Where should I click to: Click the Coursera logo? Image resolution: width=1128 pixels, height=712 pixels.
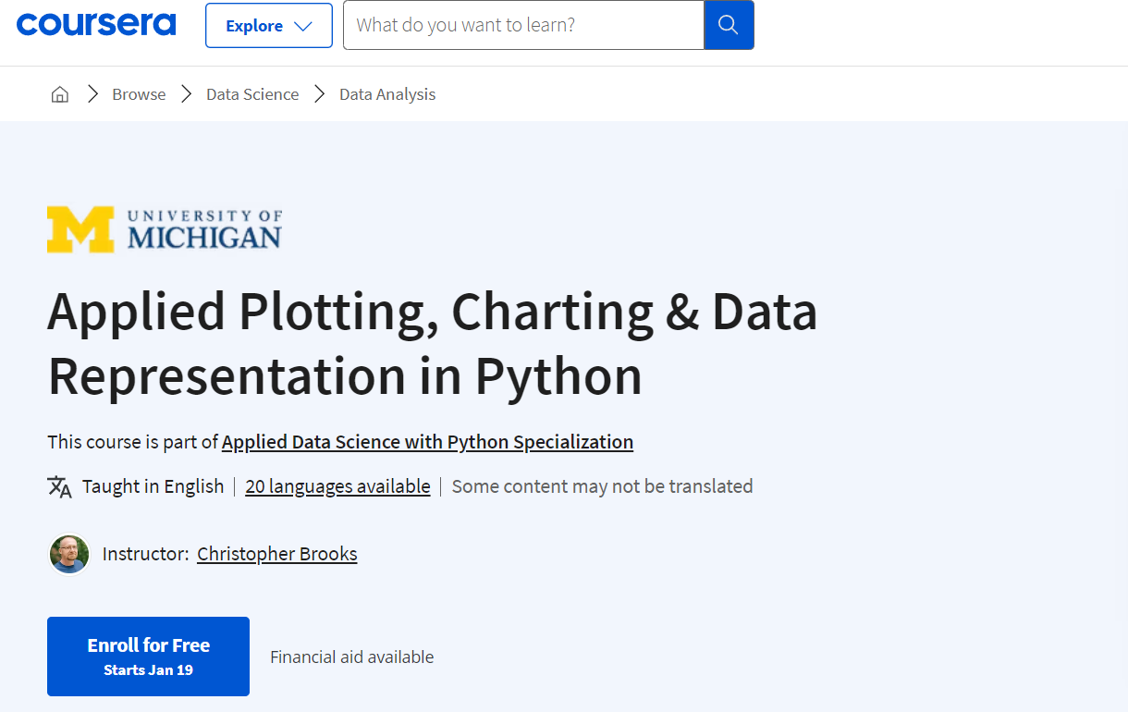tap(95, 25)
